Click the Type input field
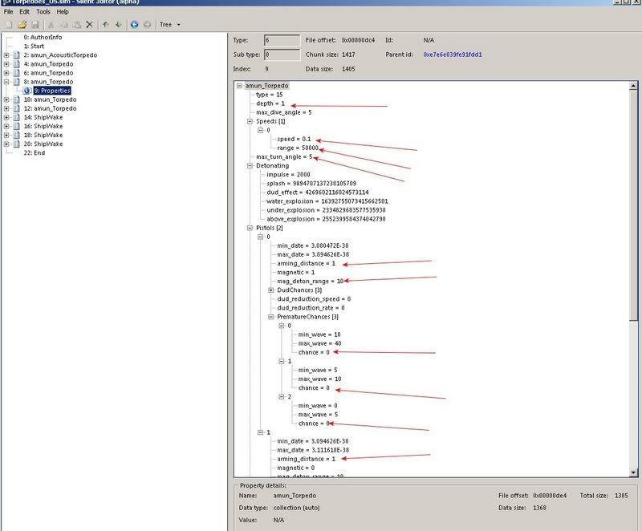Viewport: 642px width, 531px height. (x=282, y=40)
